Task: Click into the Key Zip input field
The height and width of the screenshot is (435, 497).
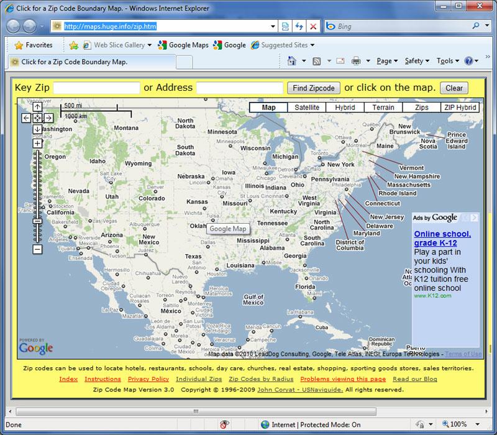Action: pos(96,88)
